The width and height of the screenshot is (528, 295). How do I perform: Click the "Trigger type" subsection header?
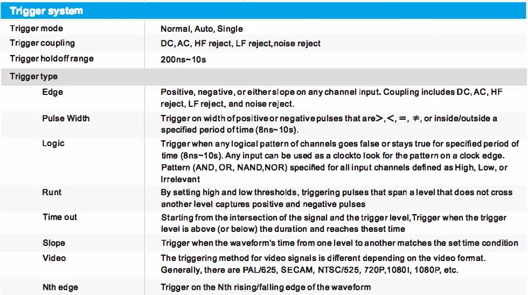pos(33,77)
